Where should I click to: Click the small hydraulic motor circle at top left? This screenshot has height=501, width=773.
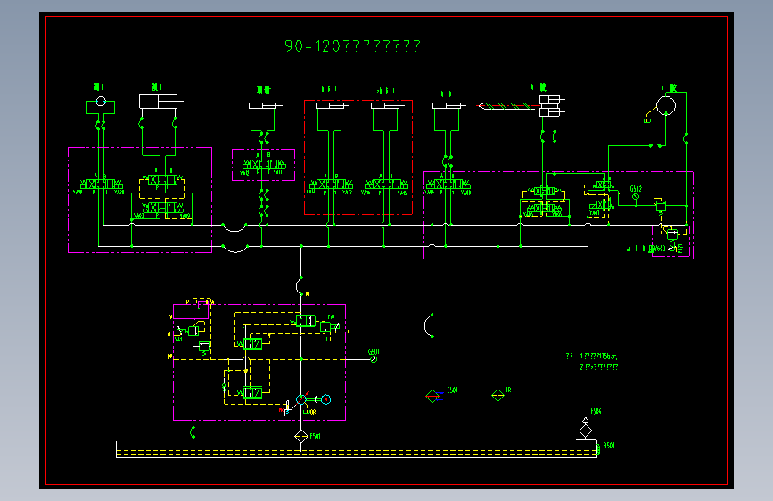(x=101, y=101)
